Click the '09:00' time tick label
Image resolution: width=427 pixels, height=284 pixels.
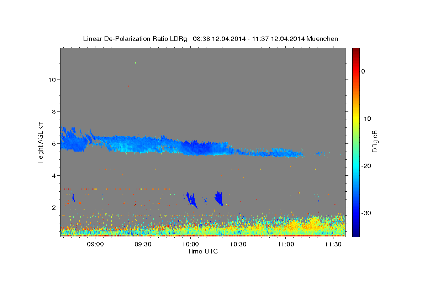(x=95, y=244)
